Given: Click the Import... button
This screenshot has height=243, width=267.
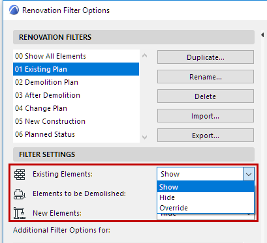Looking at the screenshot, I should click(x=206, y=116).
